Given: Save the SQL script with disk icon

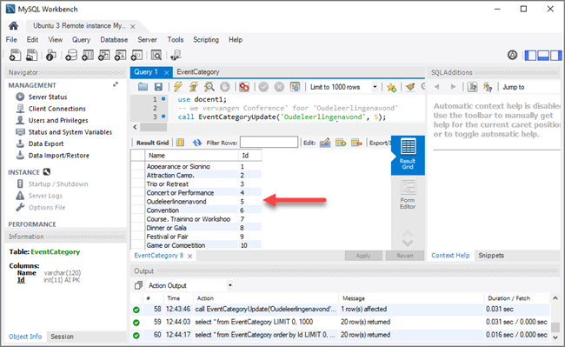Looking at the screenshot, I should [158, 87].
